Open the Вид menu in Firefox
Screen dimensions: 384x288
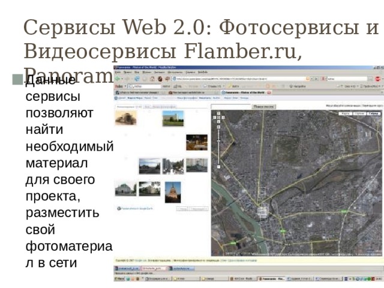click(x=137, y=73)
